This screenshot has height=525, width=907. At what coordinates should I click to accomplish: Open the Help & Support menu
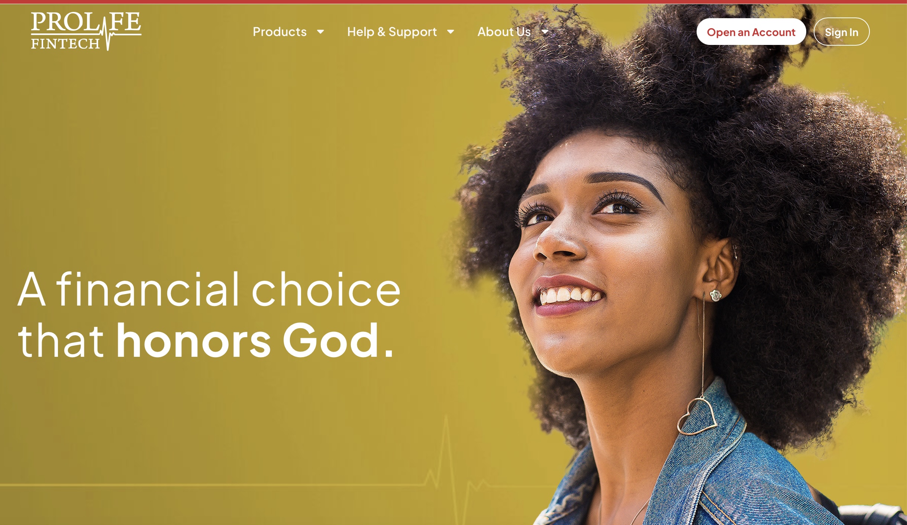[x=392, y=32]
